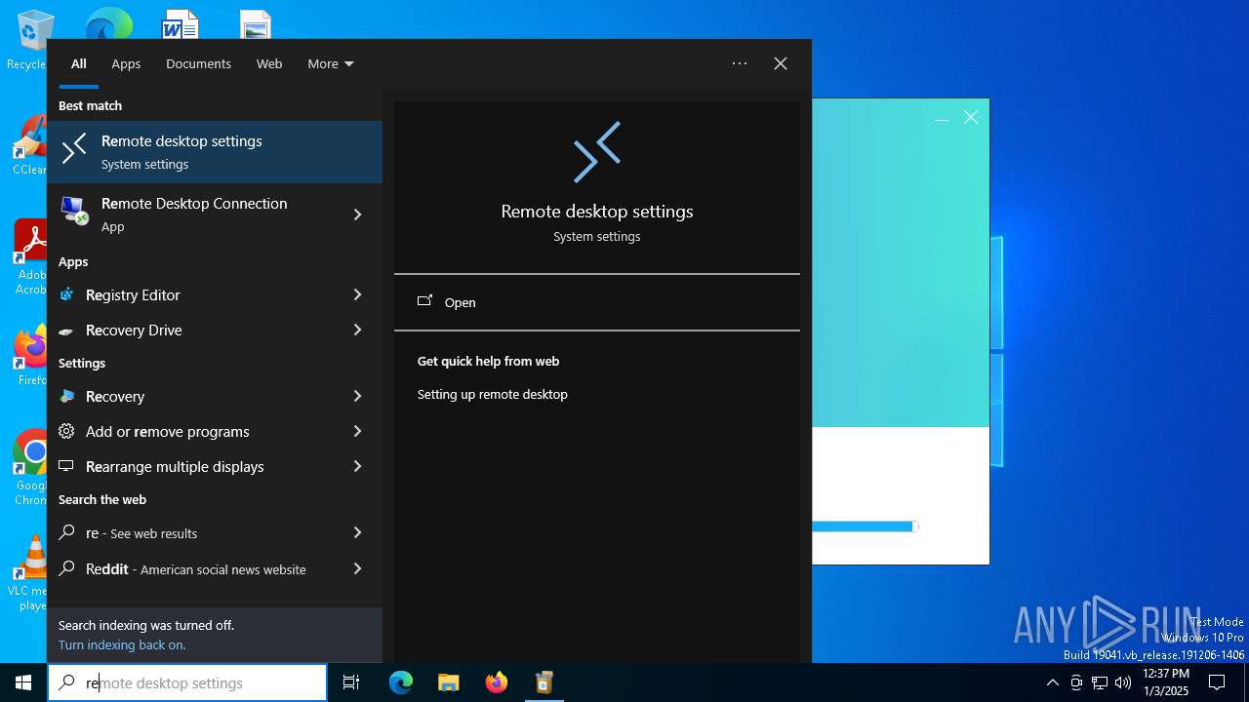This screenshot has width=1249, height=702.
Task: Click 'Turn indexing back on' link
Action: [122, 644]
